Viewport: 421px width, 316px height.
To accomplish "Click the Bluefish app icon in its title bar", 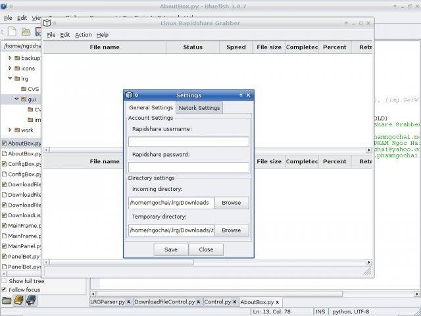I will [x=3, y=6].
